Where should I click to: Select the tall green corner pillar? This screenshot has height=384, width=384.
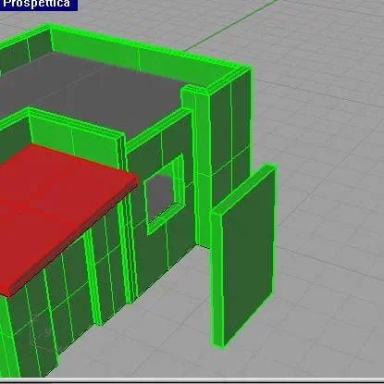(229, 155)
